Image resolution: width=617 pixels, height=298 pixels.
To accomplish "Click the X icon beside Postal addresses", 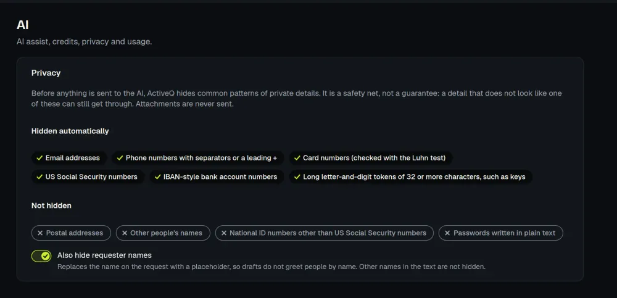I will pyautogui.click(x=39, y=233).
